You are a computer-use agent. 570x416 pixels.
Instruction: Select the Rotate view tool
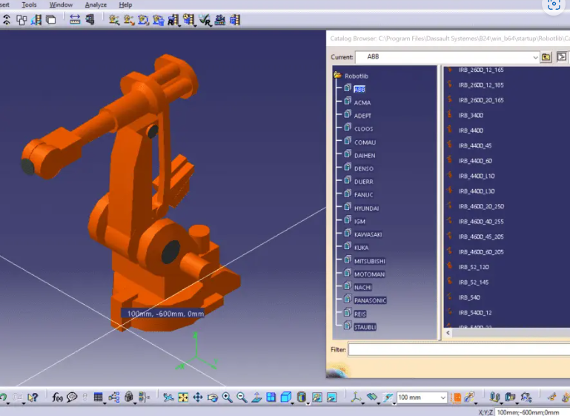coord(213,397)
